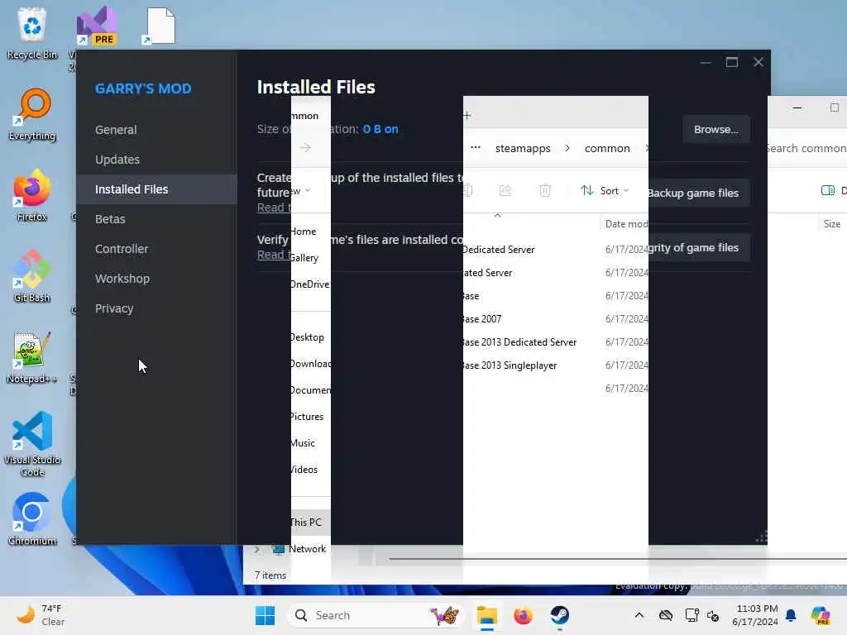Click the forward arrow in Explorer navigation
847x635 pixels.
(305, 147)
